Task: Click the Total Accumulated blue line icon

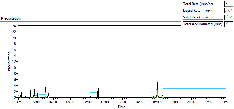Action: [x=228, y=24]
